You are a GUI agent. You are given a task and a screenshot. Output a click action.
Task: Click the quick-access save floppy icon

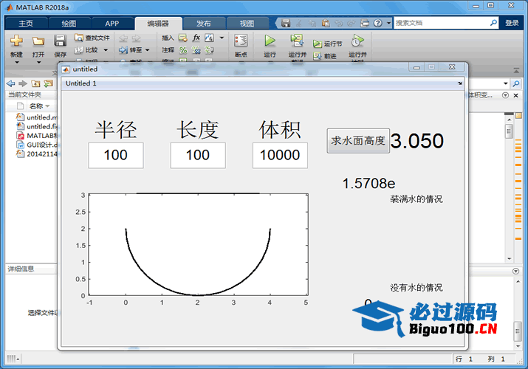[286, 23]
